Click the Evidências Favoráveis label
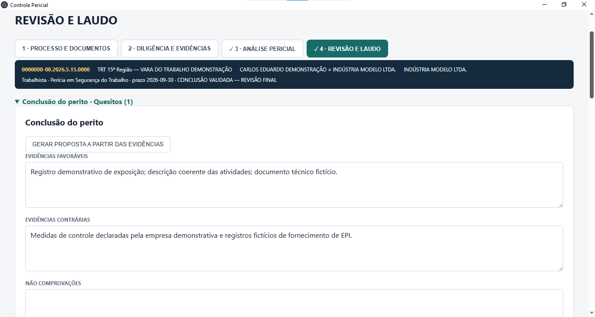Viewport: 595px width, 317px height. pos(57,156)
